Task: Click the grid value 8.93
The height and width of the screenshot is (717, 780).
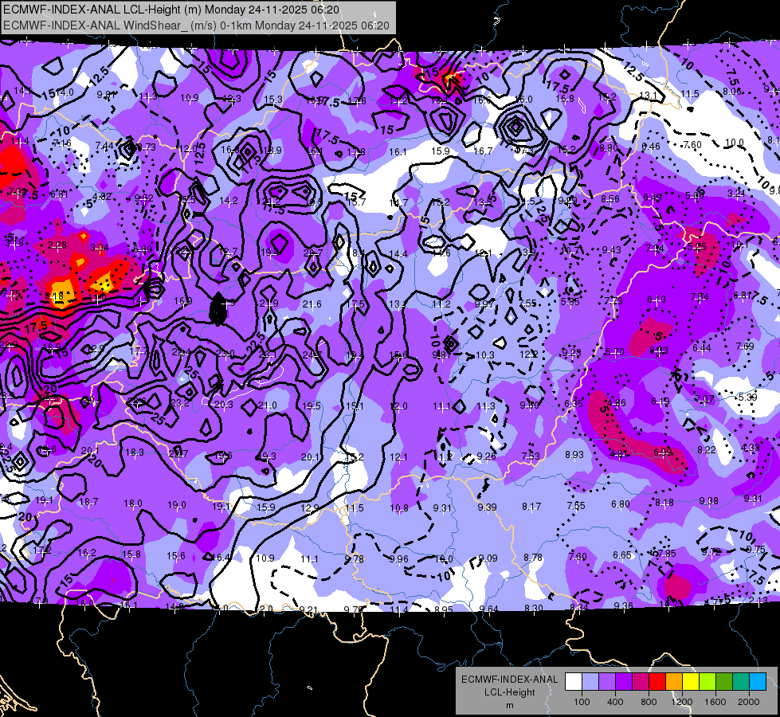Action: [x=574, y=454]
